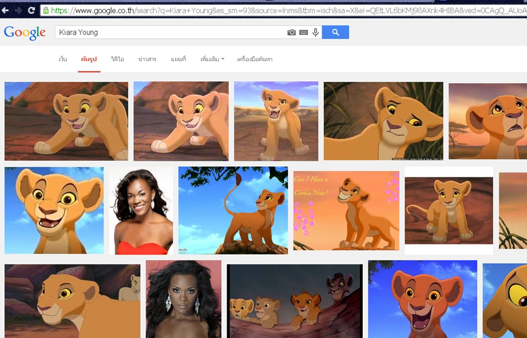Click the browser address bar URL

[x=284, y=11]
